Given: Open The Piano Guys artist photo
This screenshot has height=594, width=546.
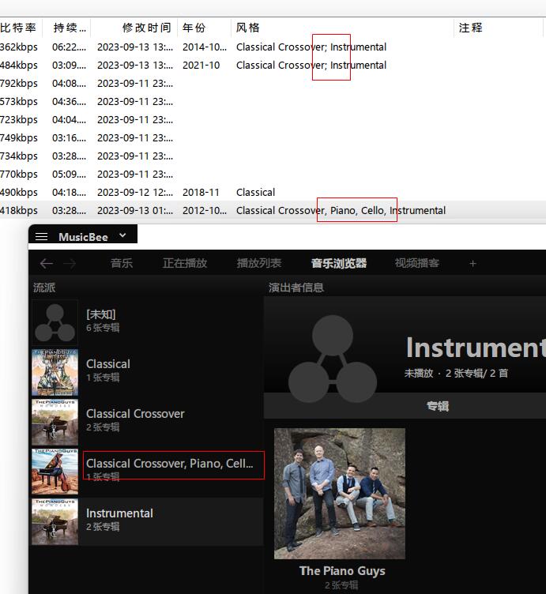Looking at the screenshot, I should pyautogui.click(x=339, y=493).
